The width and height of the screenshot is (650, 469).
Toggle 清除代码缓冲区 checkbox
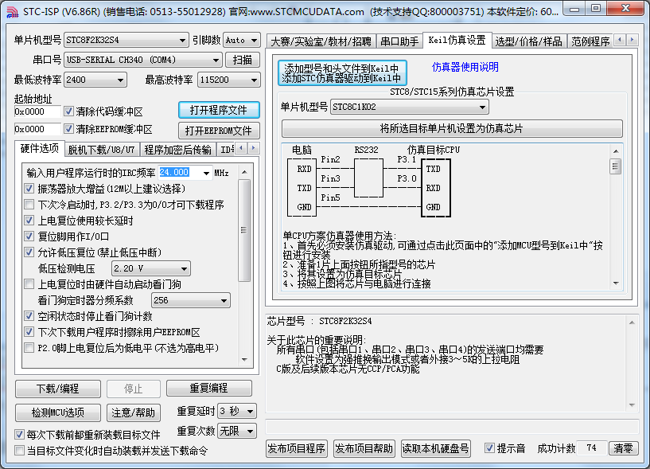coord(68,111)
